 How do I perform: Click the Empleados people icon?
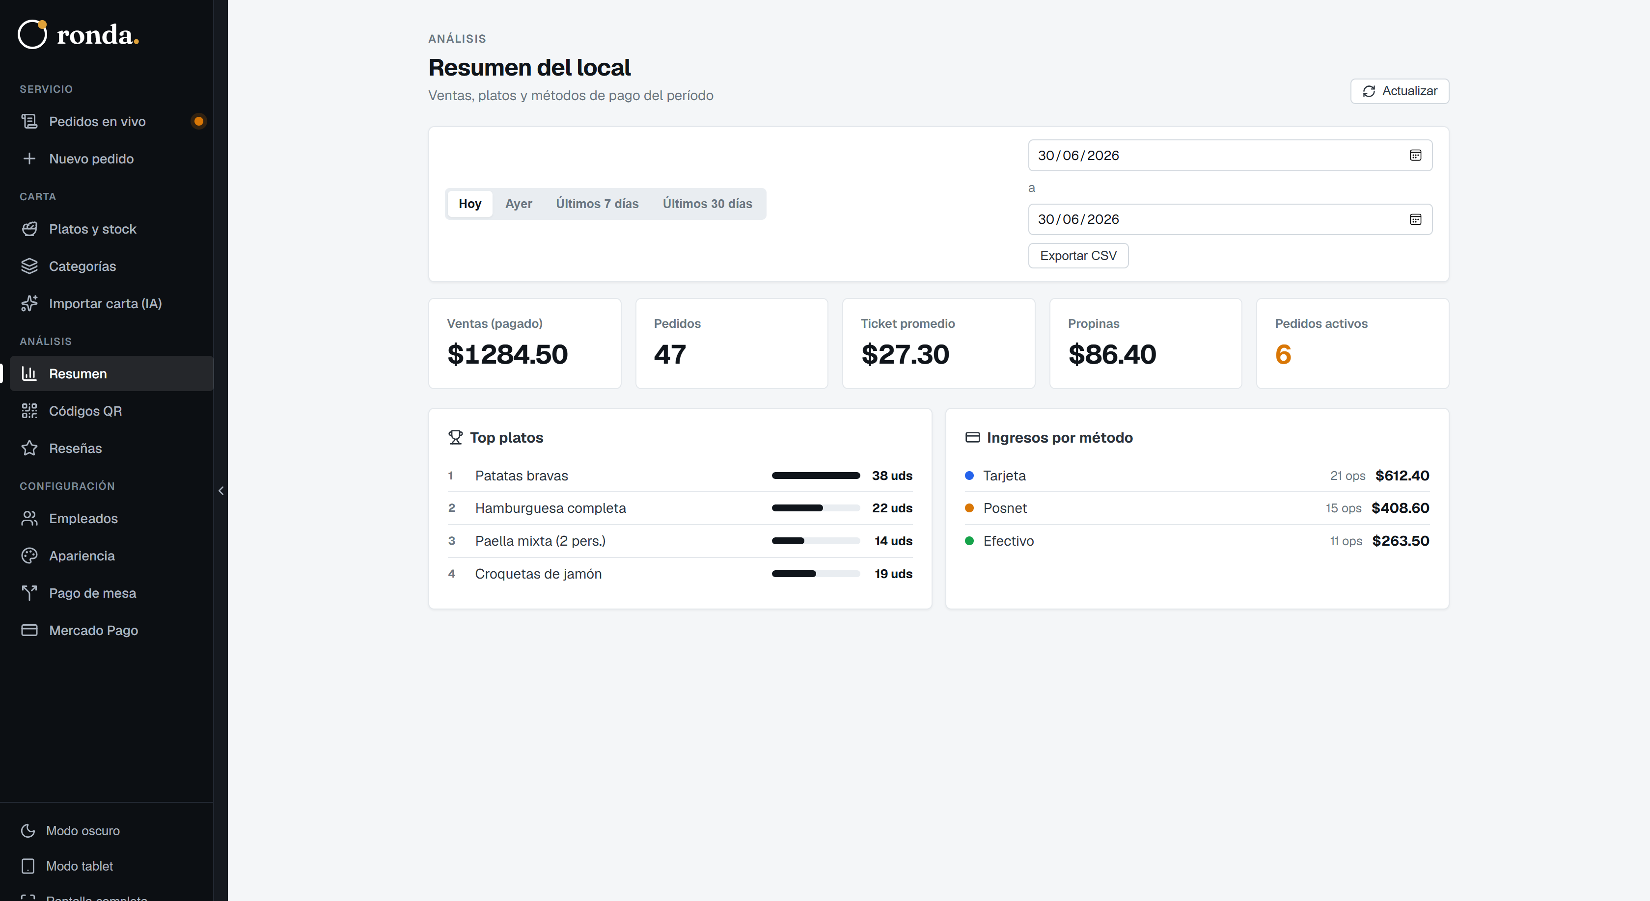[29, 518]
